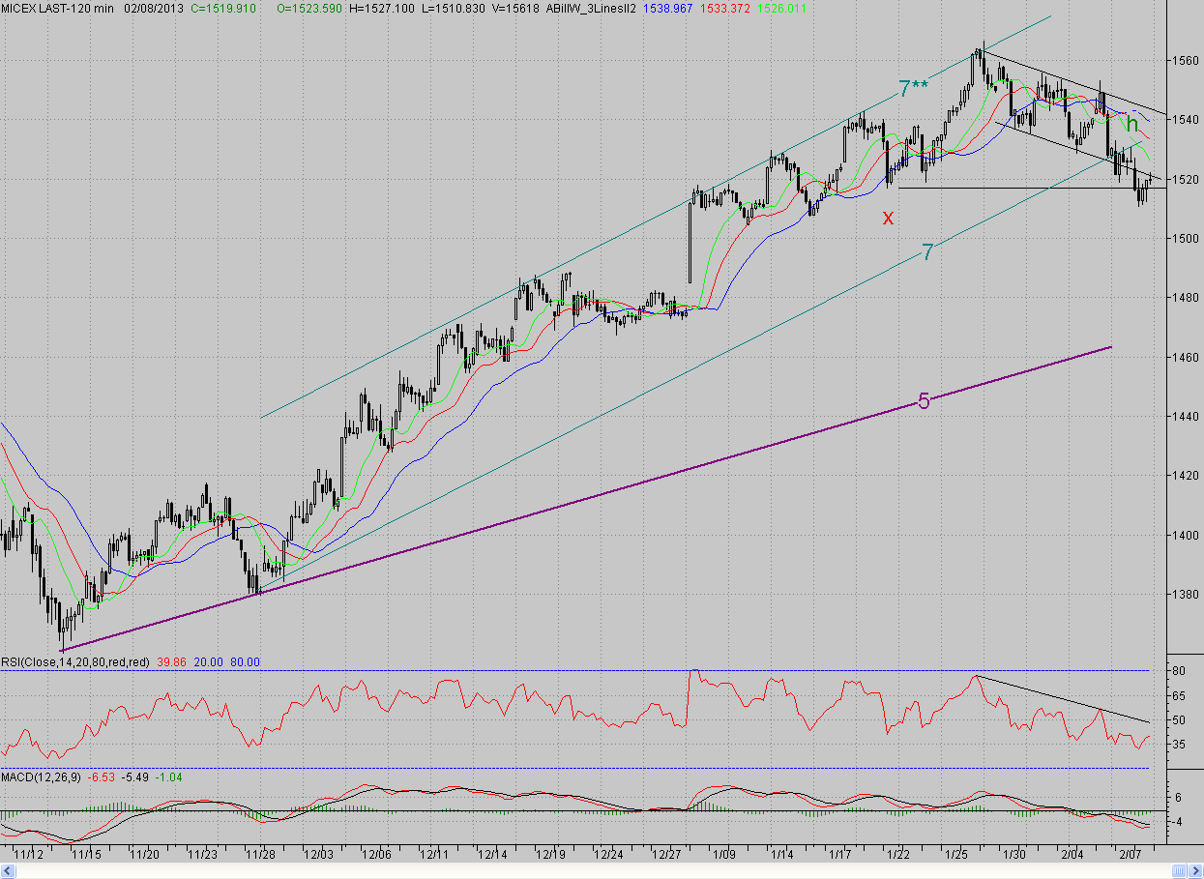Click the 1560 price axis label
The width and height of the screenshot is (1204, 879).
[x=1186, y=60]
